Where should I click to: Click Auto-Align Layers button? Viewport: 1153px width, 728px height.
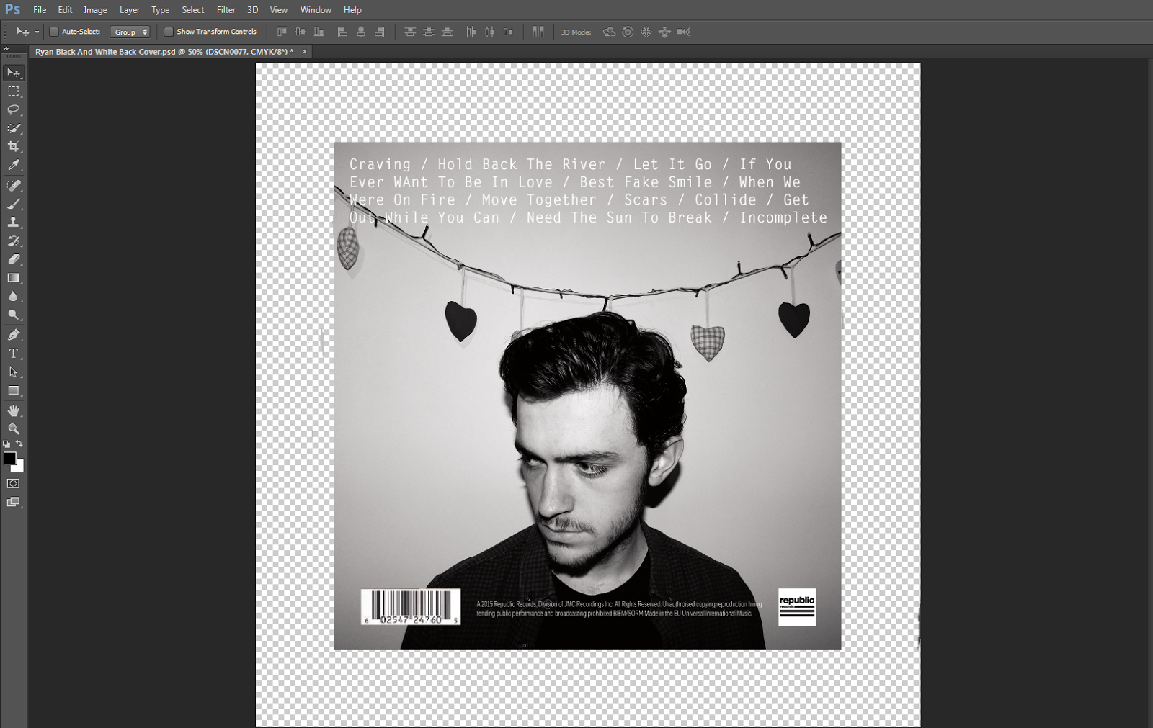click(x=538, y=32)
